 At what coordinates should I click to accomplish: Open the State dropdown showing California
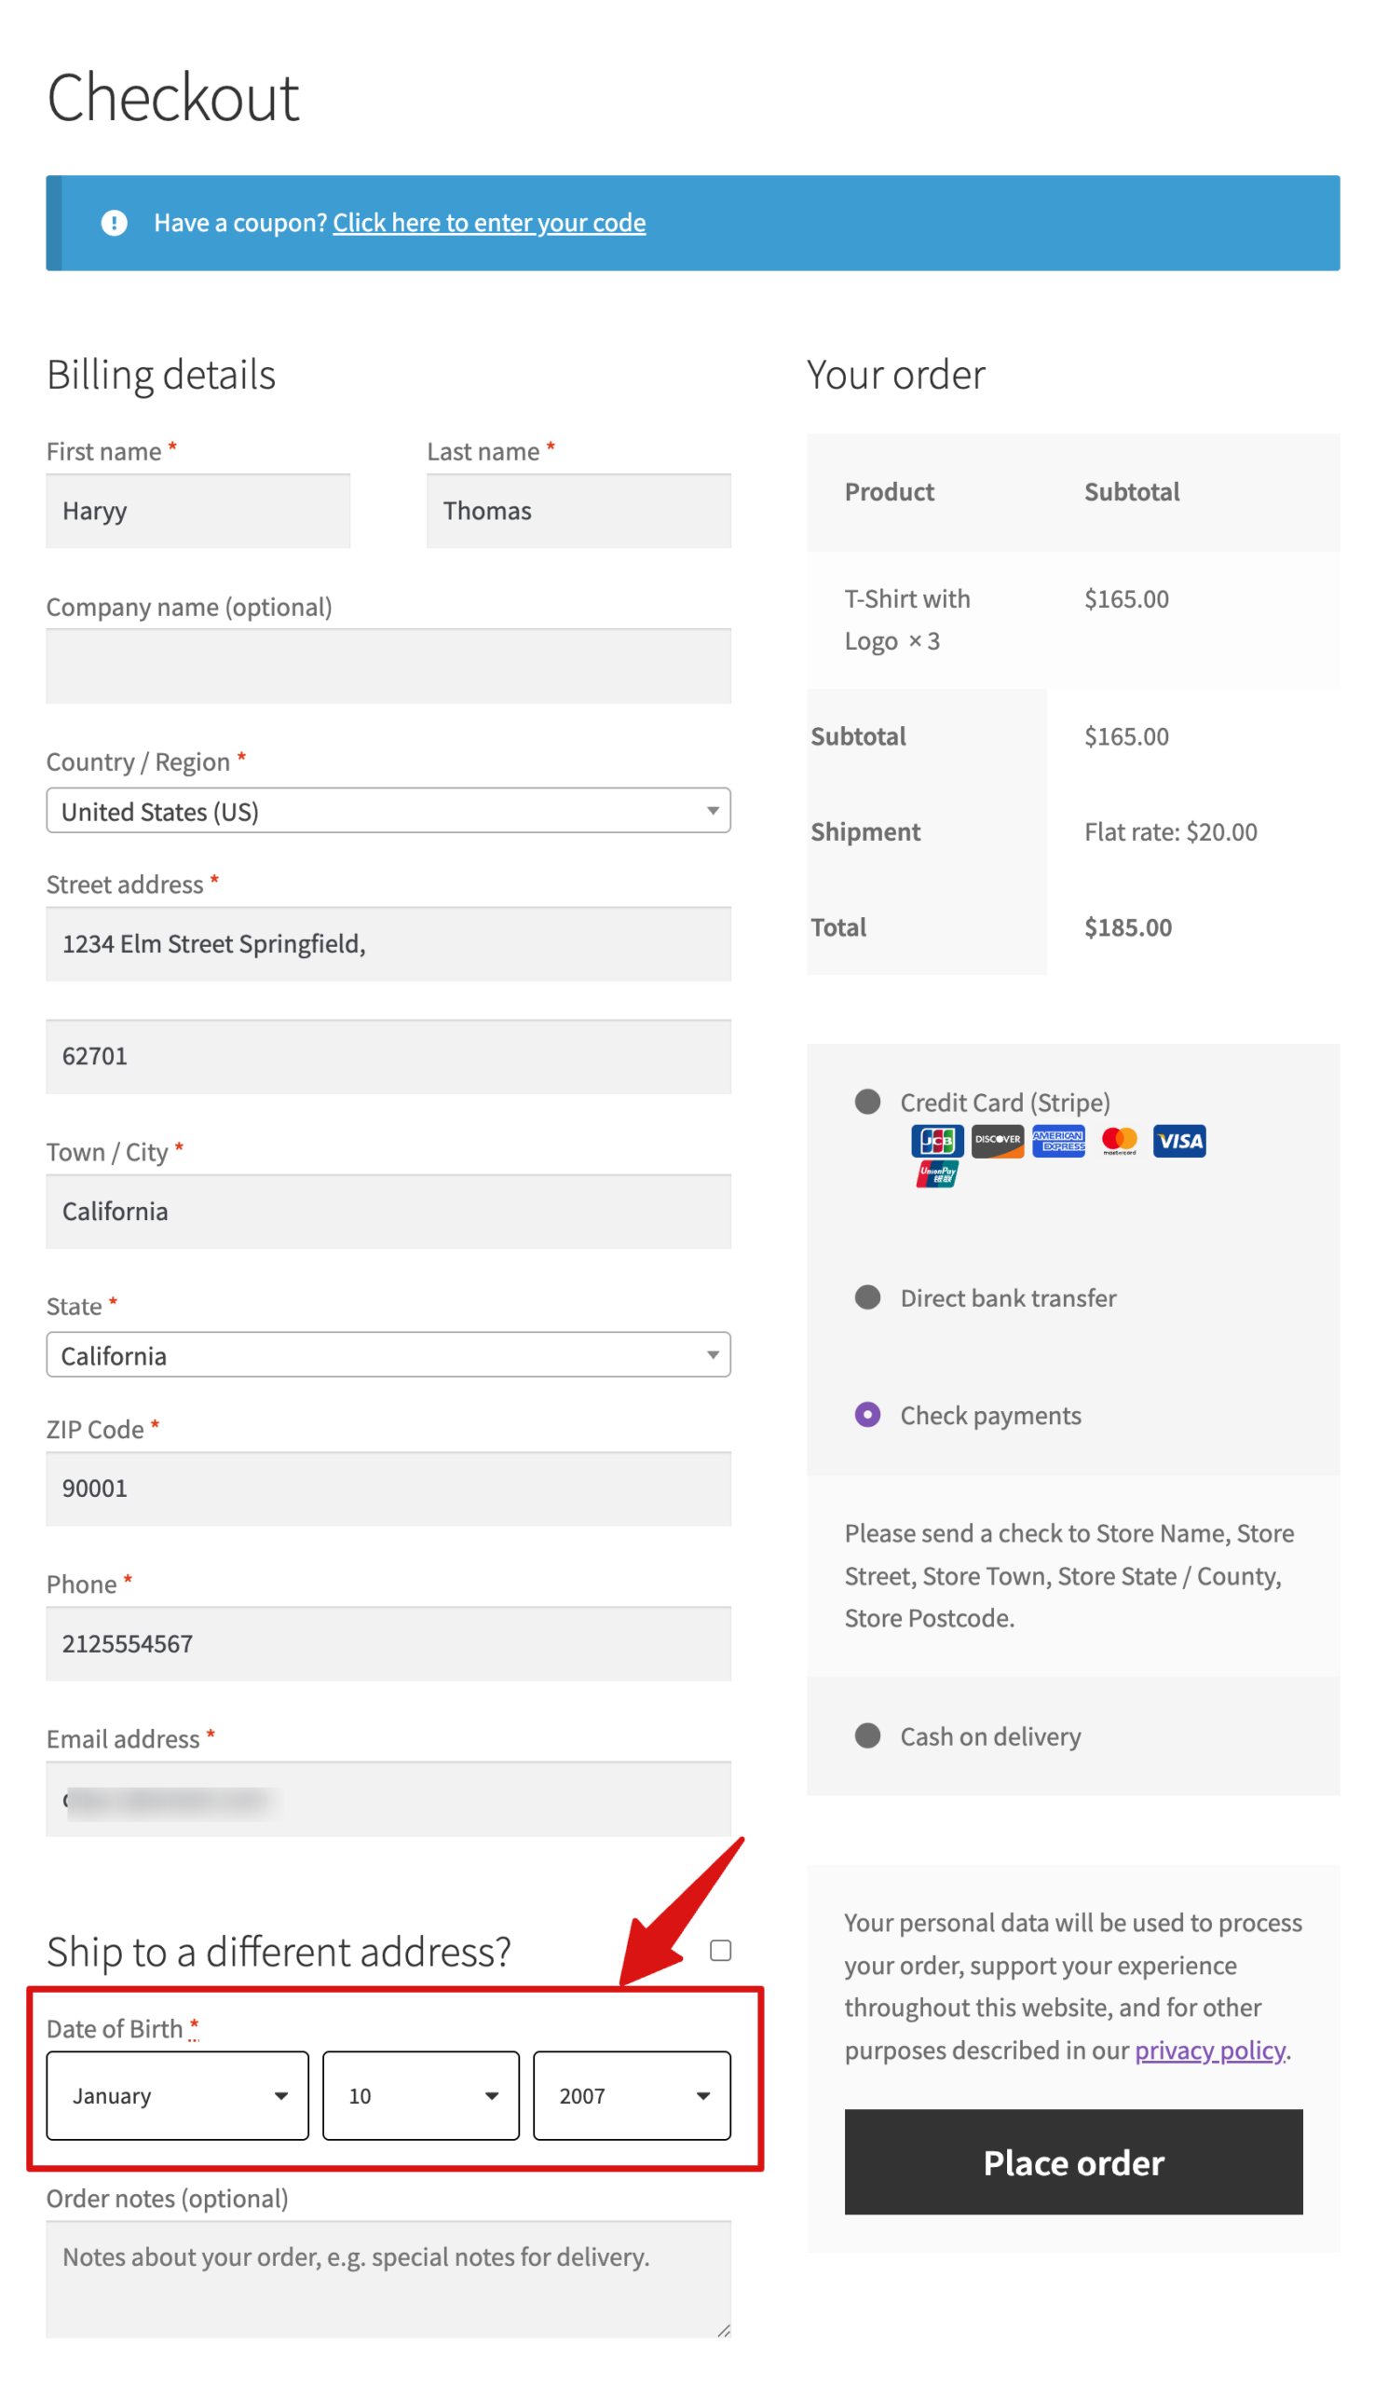point(388,1355)
